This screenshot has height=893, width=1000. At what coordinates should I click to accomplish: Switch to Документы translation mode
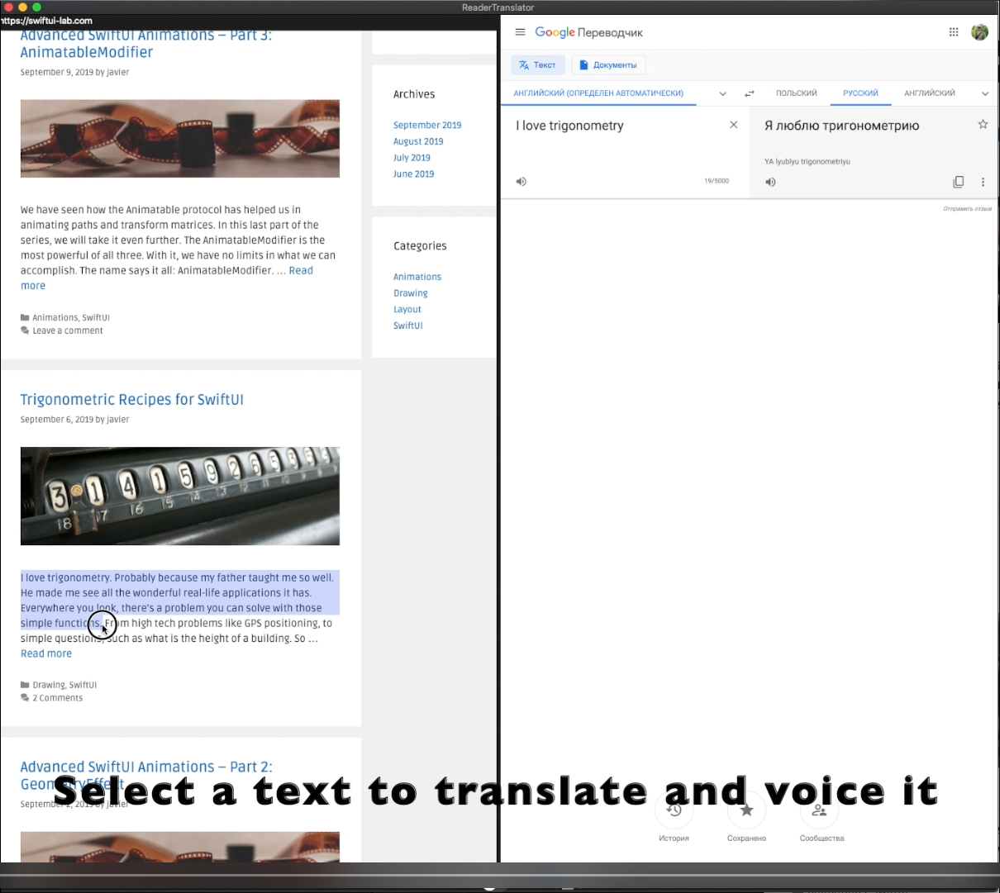pyautogui.click(x=608, y=65)
